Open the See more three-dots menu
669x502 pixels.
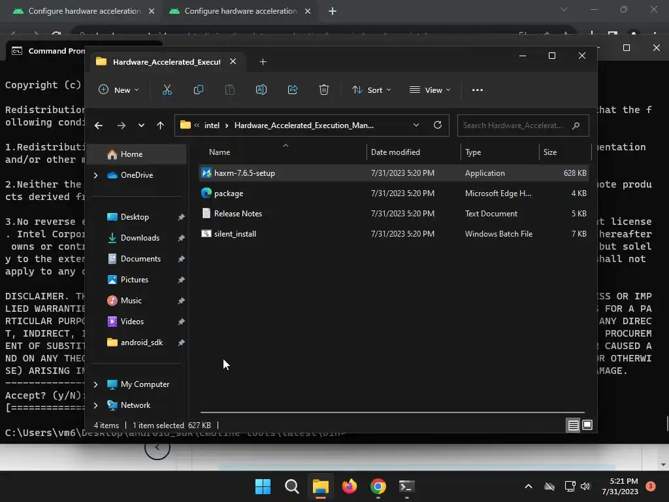tap(478, 90)
